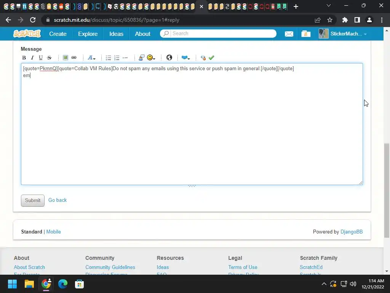Open the tab search chevron
This screenshot has width=390, height=293.
tap(329, 5)
